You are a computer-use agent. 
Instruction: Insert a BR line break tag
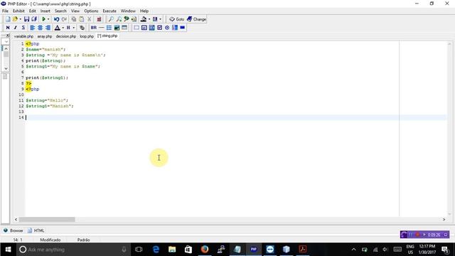click(93, 28)
